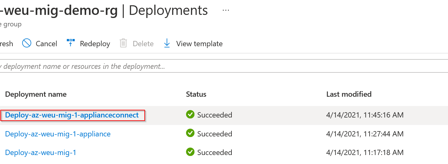Focus the deployment name filter field

[x=224, y=66]
